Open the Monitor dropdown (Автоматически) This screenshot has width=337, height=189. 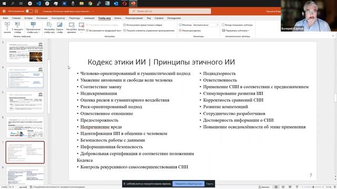206,25
